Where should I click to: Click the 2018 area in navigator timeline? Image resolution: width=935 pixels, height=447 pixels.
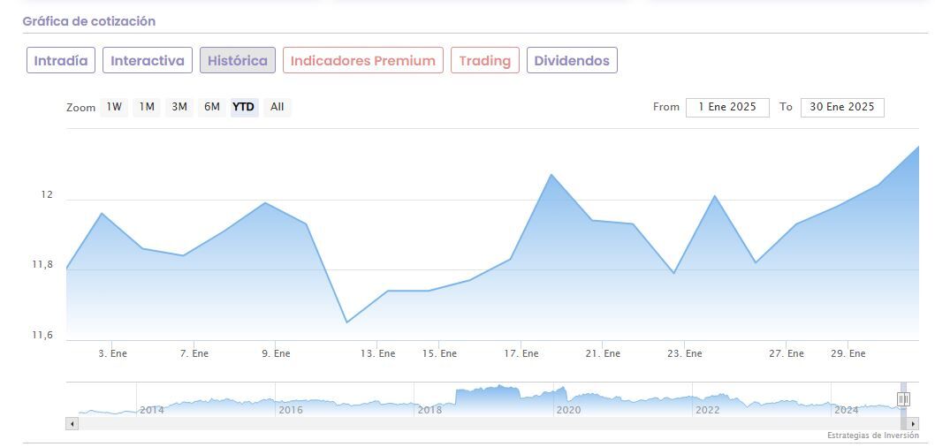429,409
